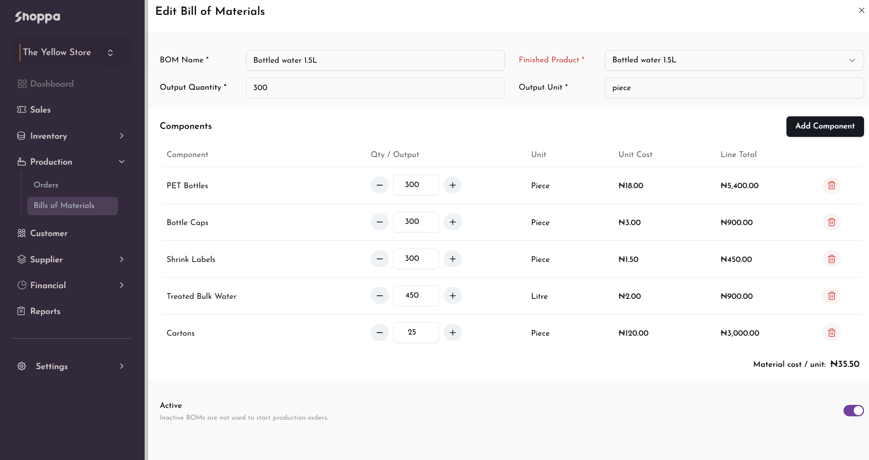Delete the Shrink Labels component

pos(831,259)
